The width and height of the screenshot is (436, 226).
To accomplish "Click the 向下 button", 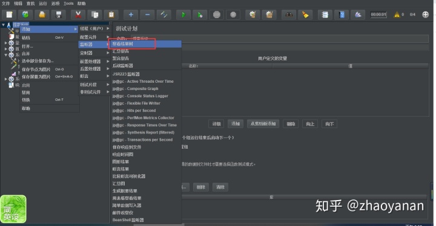I will click(329, 124).
